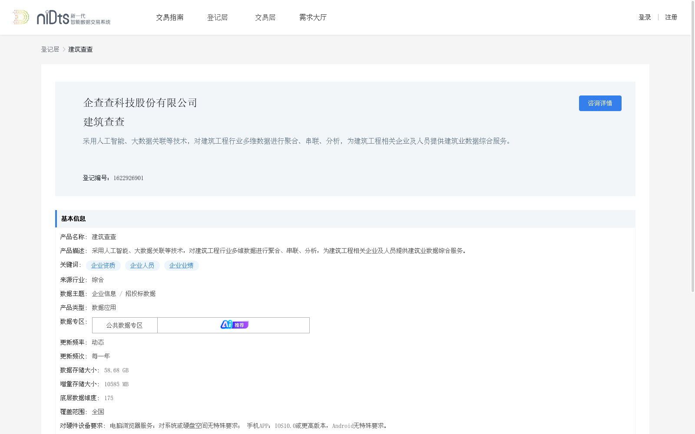
Task: Open 需求大厅 nav item
Action: [313, 17]
